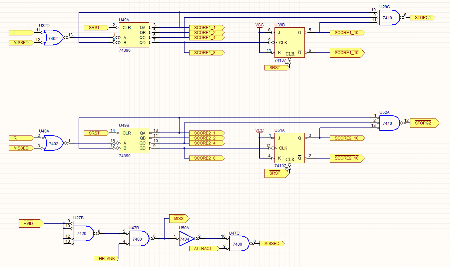Click the MISSED output port after U47C

coord(272,244)
